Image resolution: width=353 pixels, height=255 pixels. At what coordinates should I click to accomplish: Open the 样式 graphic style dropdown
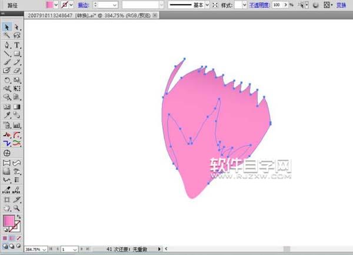[x=245, y=5]
